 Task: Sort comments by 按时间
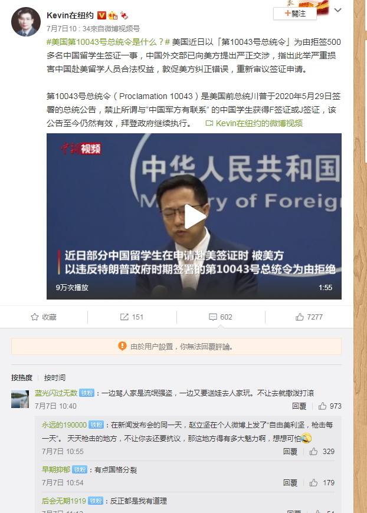pyautogui.click(x=55, y=377)
